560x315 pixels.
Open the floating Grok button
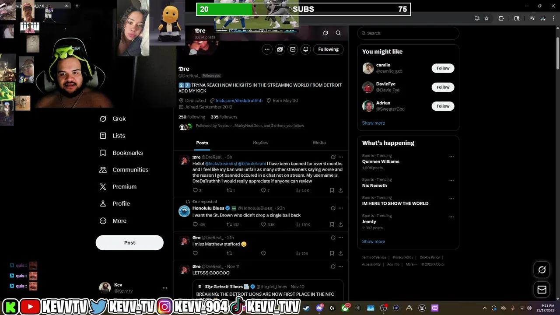click(x=542, y=270)
